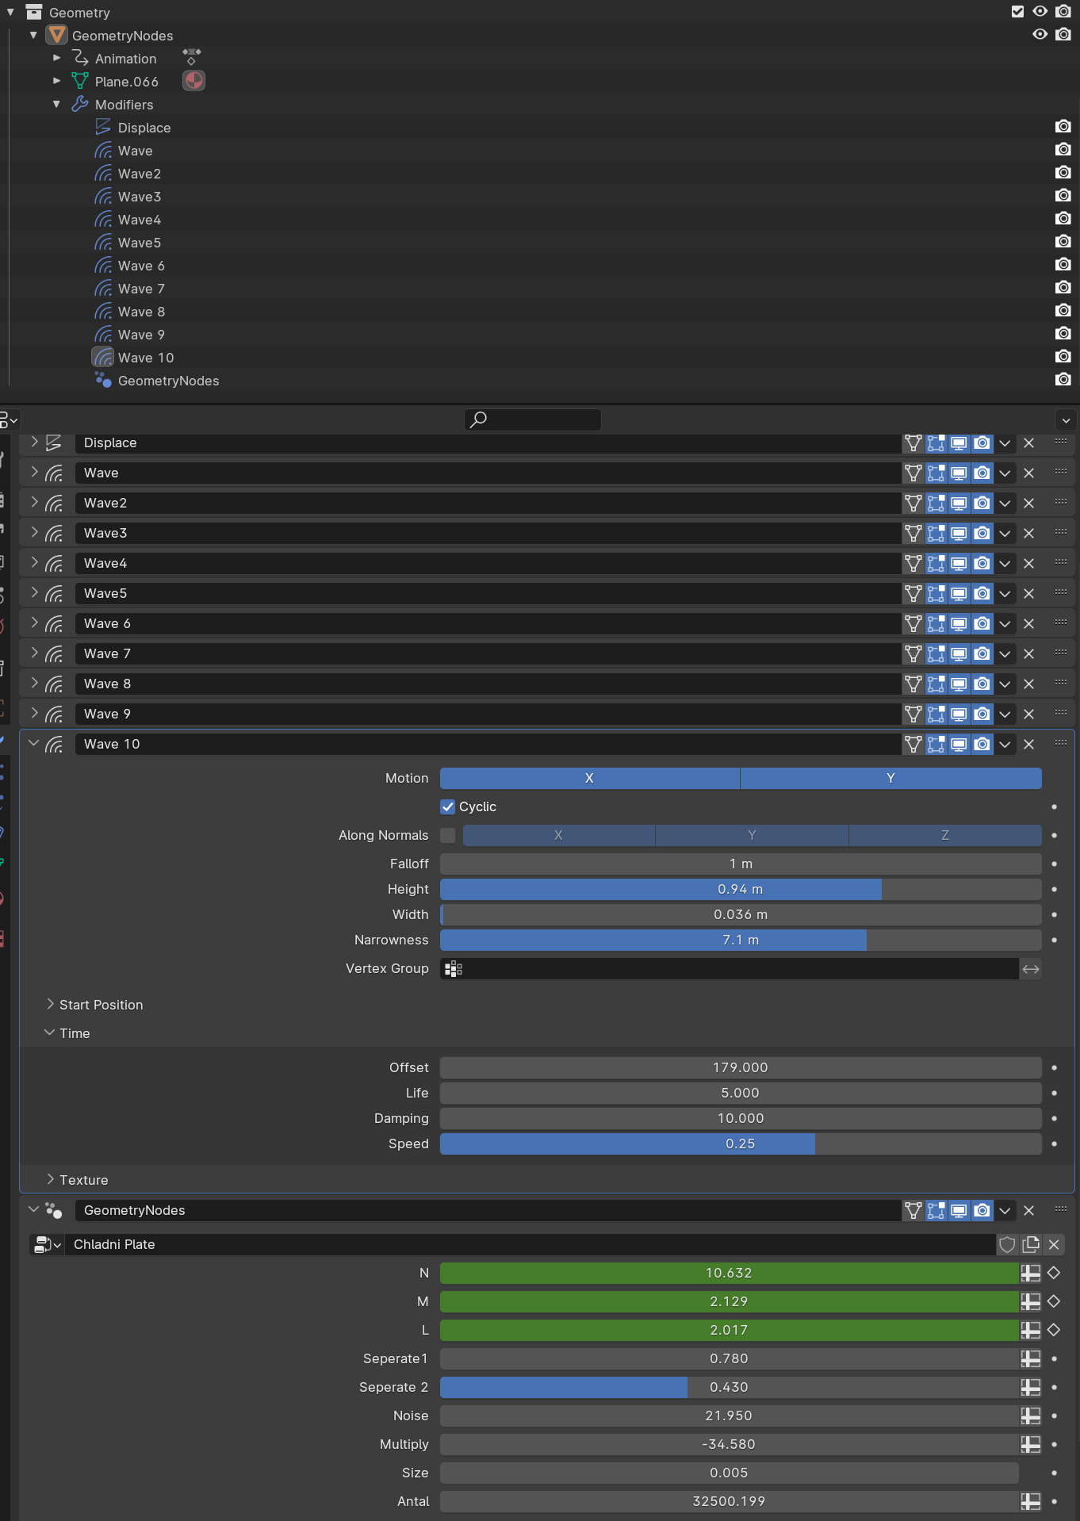Collapse the GeometryNodes modifier panel
The image size is (1080, 1521).
click(x=33, y=1209)
